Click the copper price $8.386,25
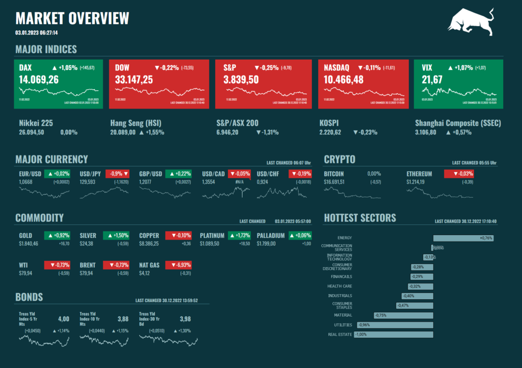522x368 pixels. [149, 244]
